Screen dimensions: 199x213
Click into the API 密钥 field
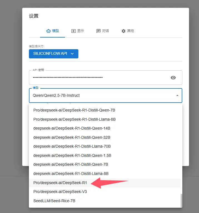click(105, 78)
